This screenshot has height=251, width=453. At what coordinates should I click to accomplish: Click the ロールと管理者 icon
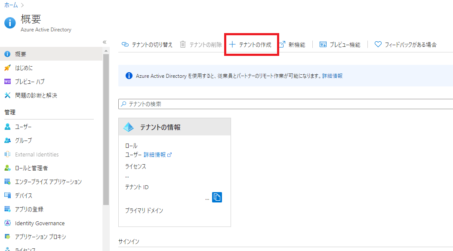(x=7, y=168)
